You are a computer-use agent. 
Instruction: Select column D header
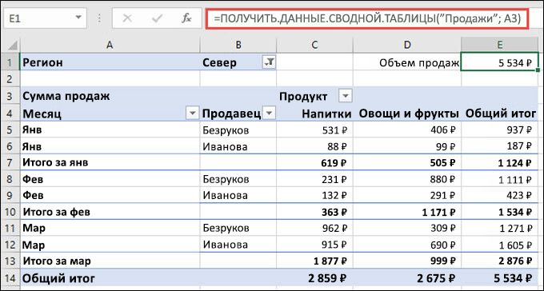click(407, 45)
